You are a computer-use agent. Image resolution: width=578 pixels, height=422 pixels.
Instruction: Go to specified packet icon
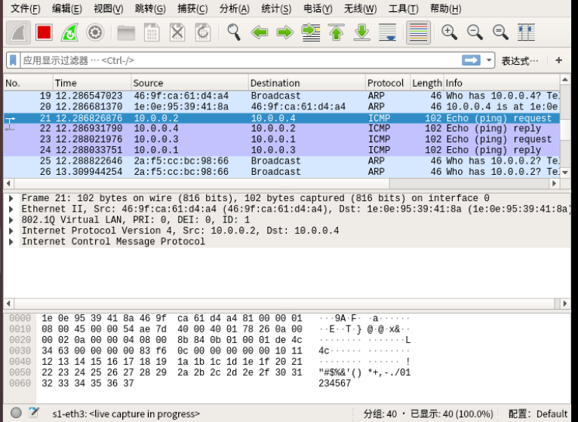(311, 32)
